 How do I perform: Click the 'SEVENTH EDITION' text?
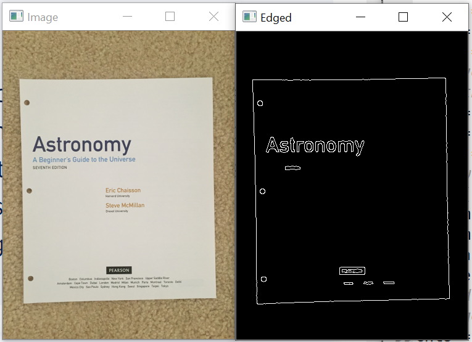(x=50, y=168)
